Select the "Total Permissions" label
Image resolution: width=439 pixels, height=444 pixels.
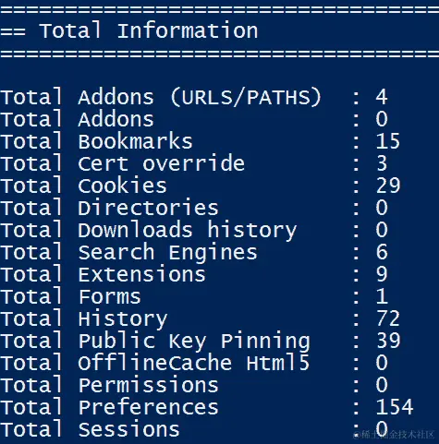click(109, 385)
